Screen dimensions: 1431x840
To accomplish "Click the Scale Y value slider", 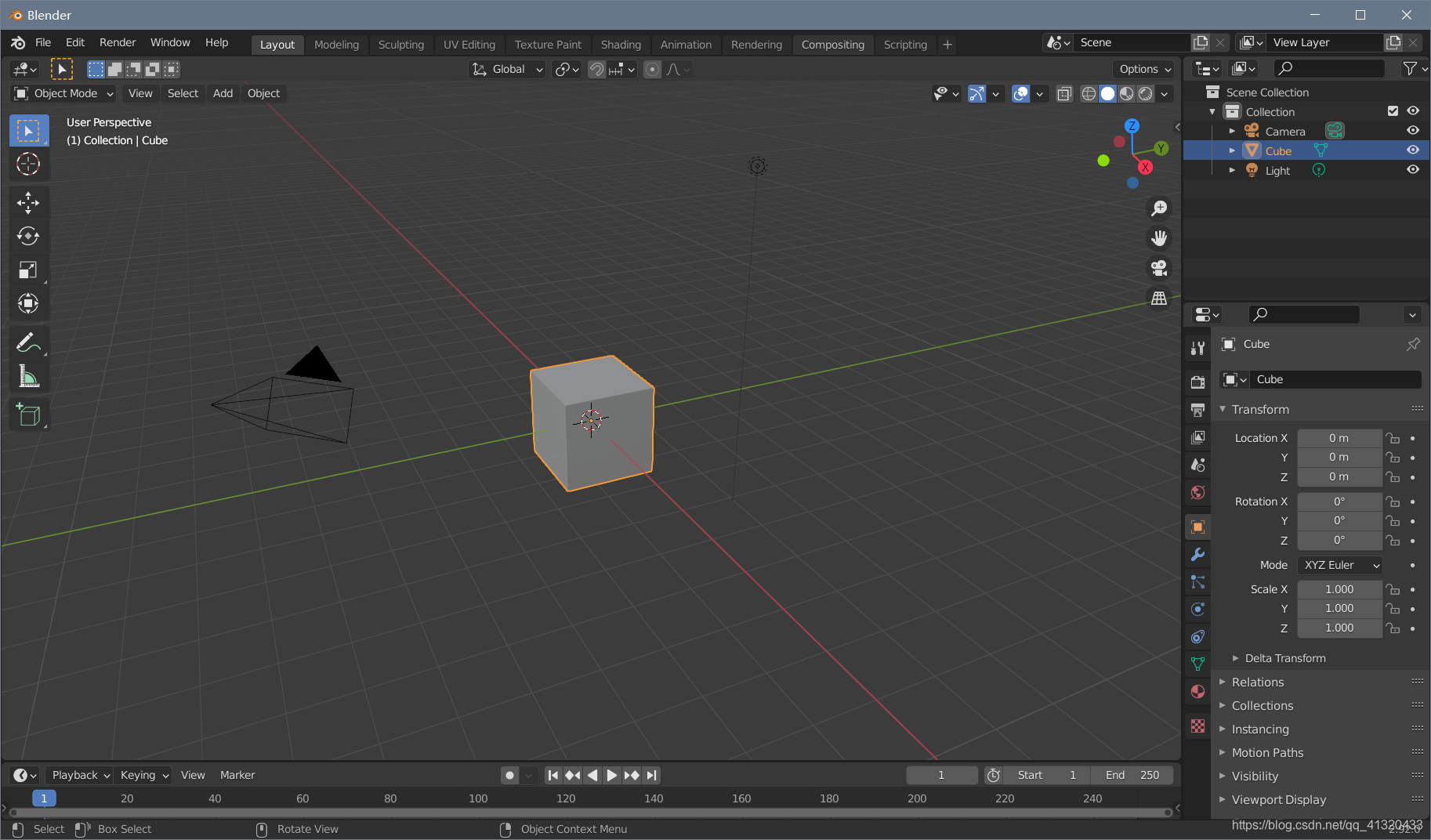I will coord(1340,608).
